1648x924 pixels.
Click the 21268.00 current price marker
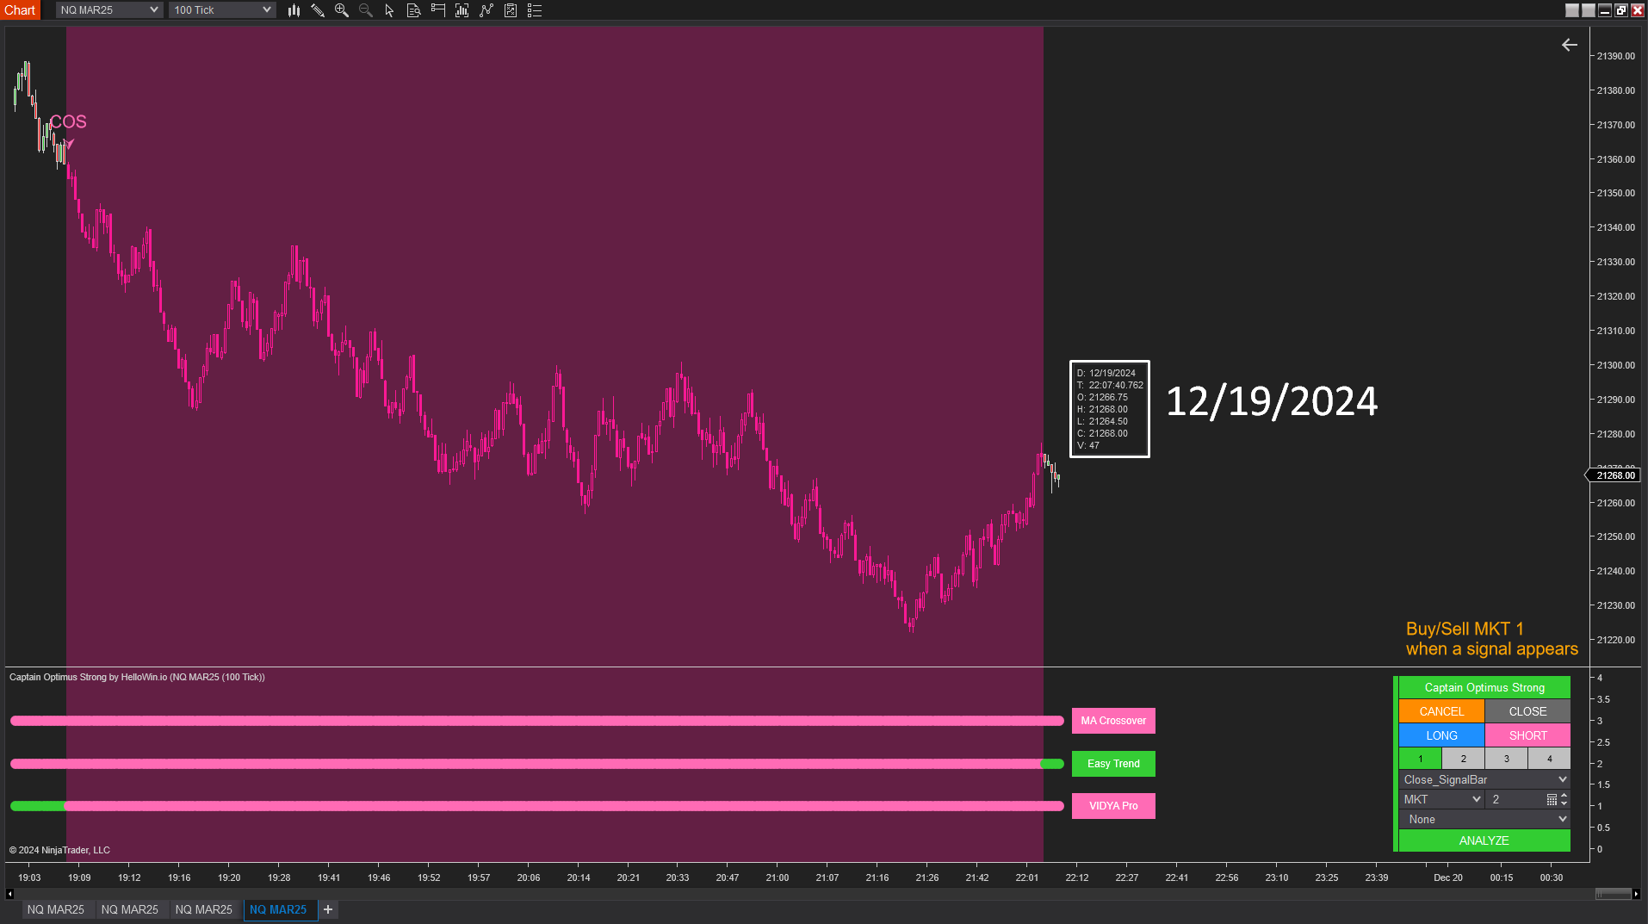point(1614,475)
